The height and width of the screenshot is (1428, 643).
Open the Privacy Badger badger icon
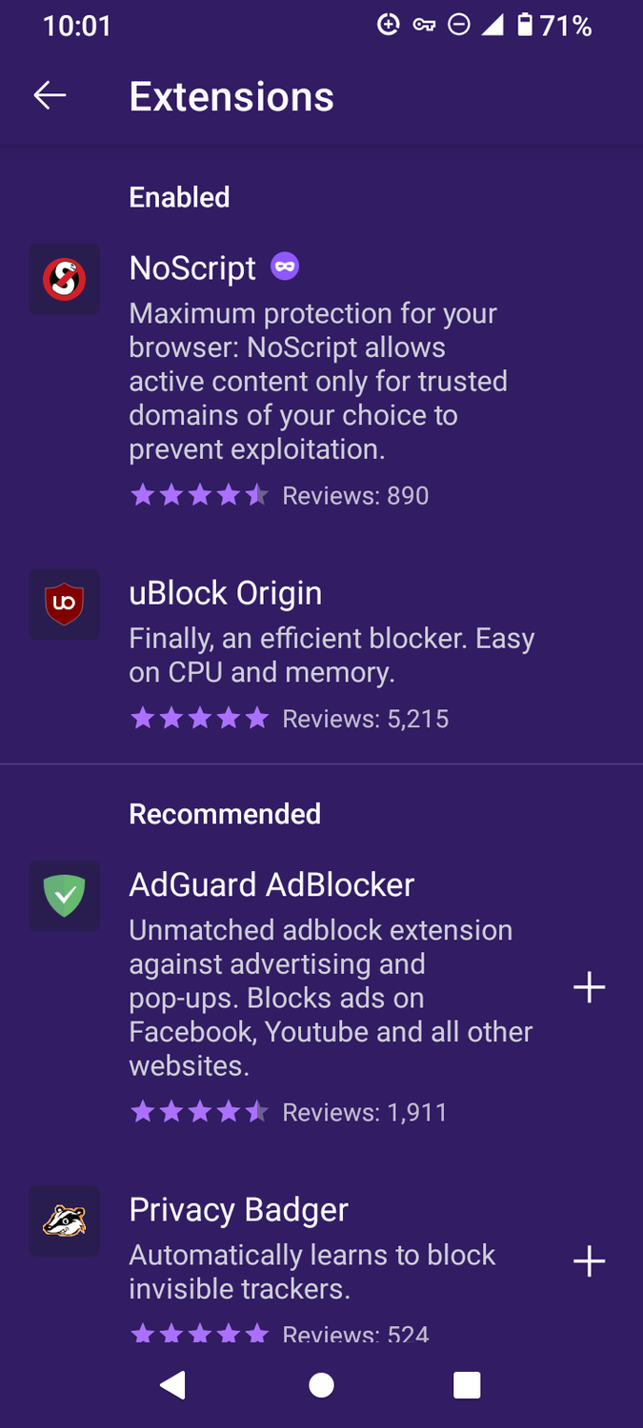[x=64, y=1220]
